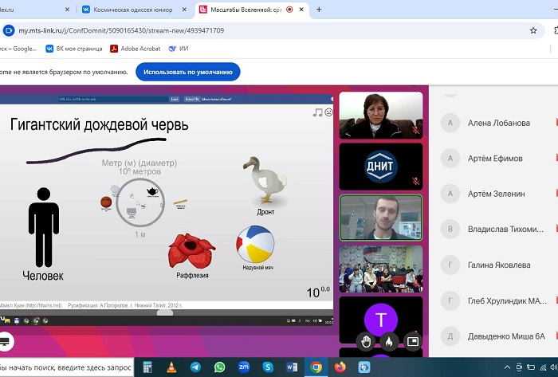
Task: Click the fire reaction icon
Action: click(x=389, y=341)
